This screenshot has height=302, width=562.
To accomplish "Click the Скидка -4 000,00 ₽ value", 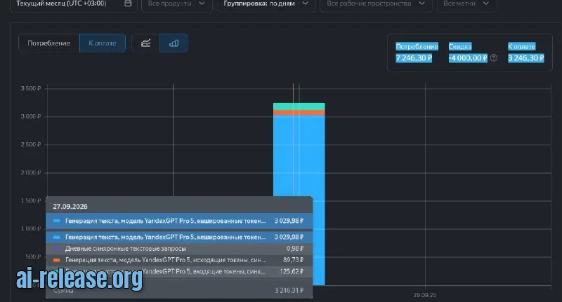I will [x=468, y=58].
